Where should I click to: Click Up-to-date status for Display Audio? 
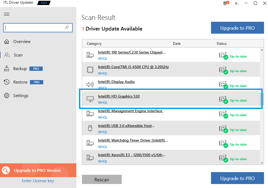coord(238,86)
